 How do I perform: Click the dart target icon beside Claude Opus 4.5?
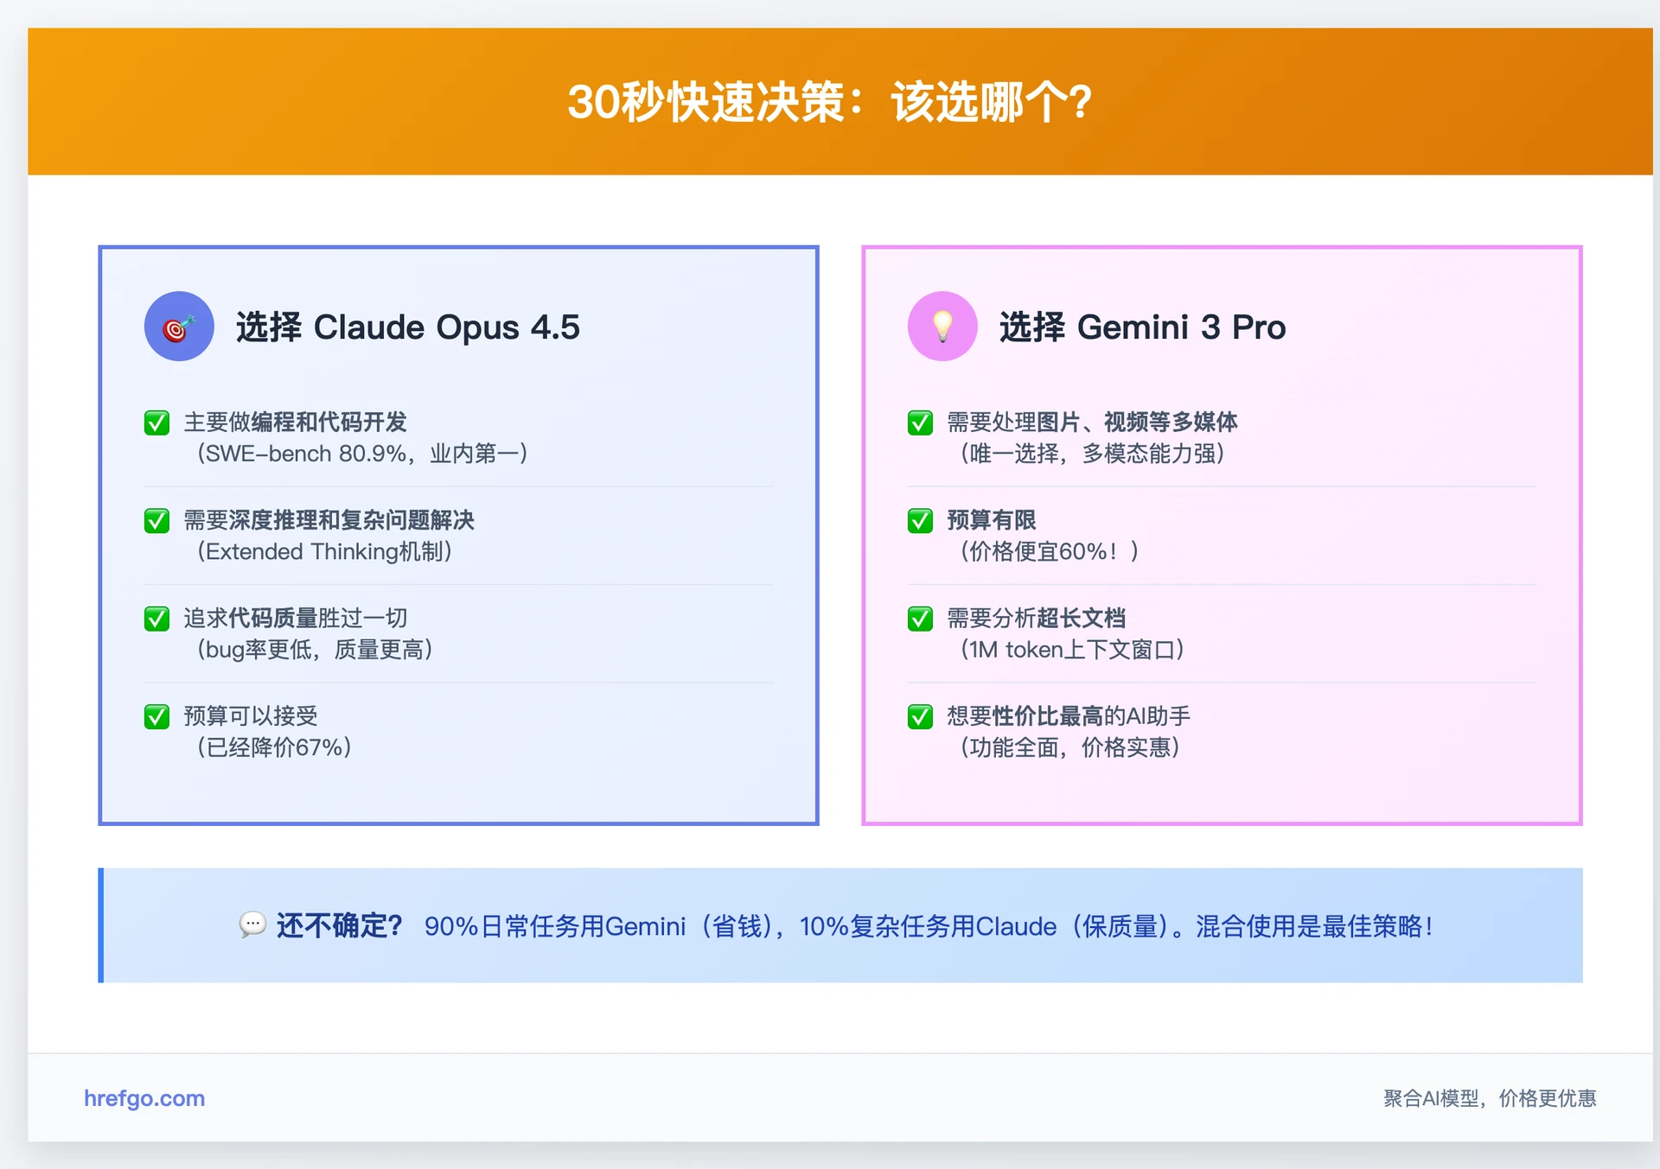(x=178, y=327)
